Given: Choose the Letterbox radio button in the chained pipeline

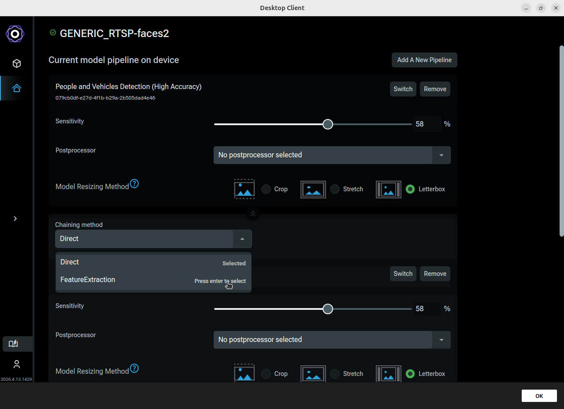Looking at the screenshot, I should [410, 374].
